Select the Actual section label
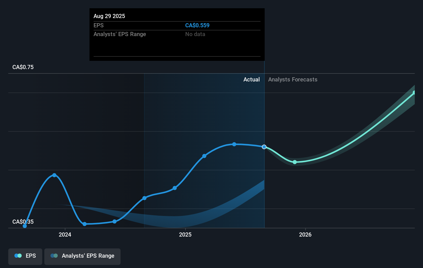Screen dimensions: 423x268 [251, 80]
